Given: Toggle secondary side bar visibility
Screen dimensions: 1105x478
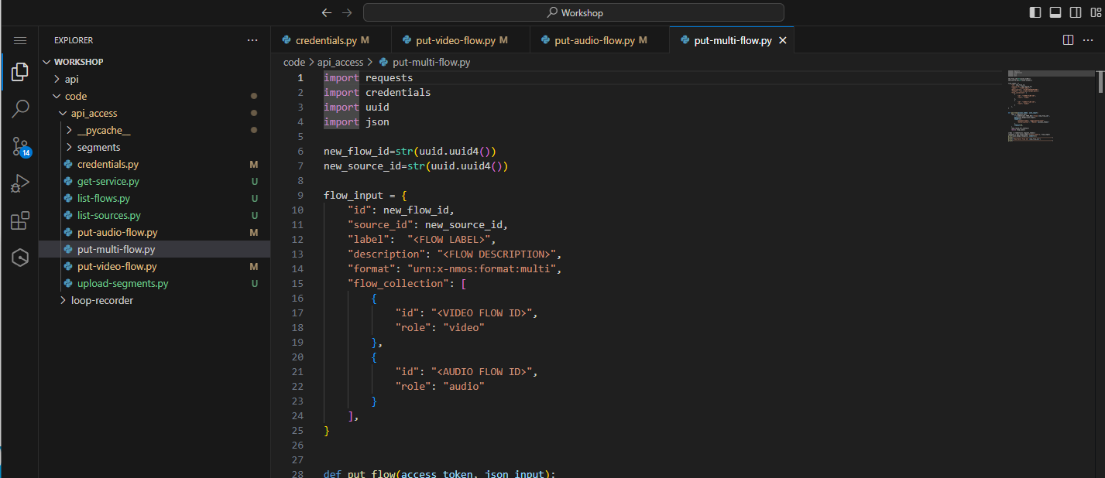Looking at the screenshot, I should coord(1076,12).
